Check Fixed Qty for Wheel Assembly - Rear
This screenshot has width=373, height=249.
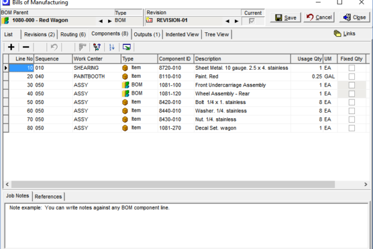coord(352,93)
